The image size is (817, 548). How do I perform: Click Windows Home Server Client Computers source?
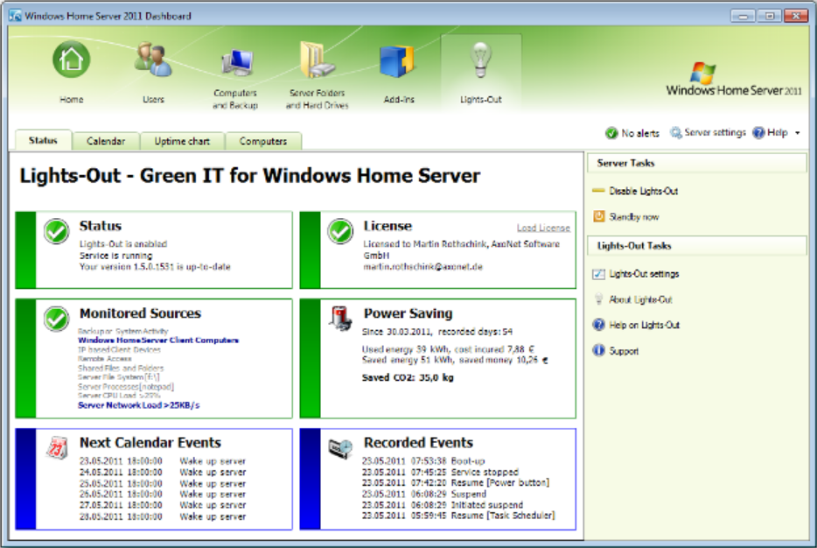point(158,340)
